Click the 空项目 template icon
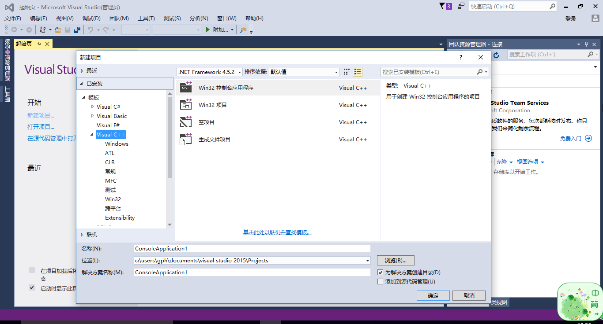The height and width of the screenshot is (324, 603). (186, 121)
